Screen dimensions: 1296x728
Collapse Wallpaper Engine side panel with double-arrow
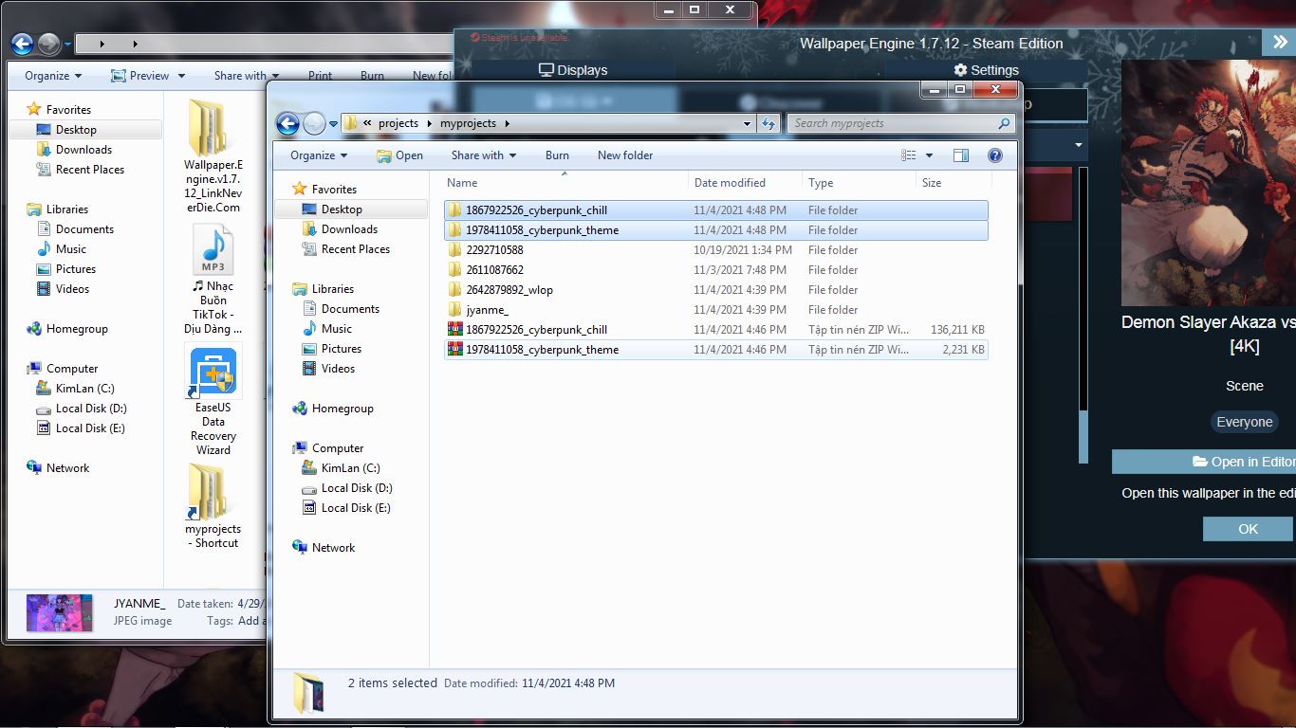[1278, 43]
